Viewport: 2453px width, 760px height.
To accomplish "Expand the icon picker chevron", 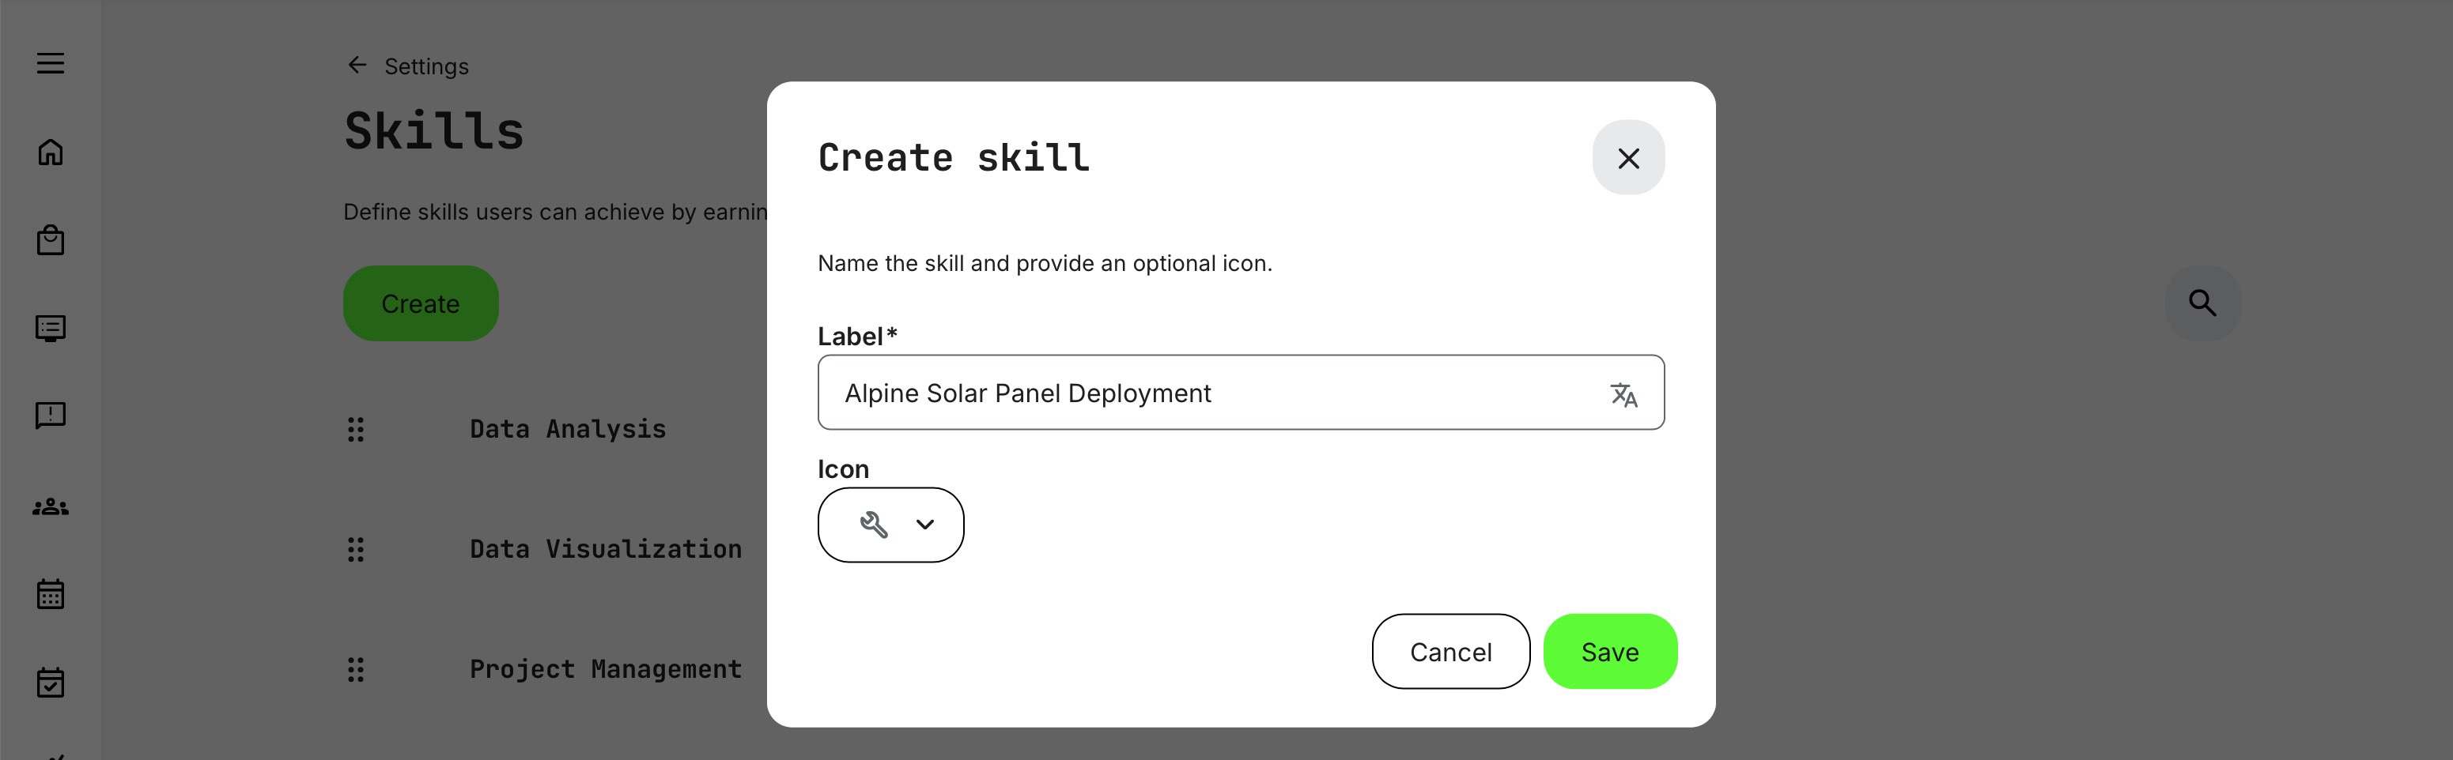I will pos(923,524).
